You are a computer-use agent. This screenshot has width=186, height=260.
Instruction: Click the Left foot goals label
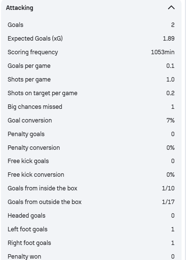click(28, 229)
